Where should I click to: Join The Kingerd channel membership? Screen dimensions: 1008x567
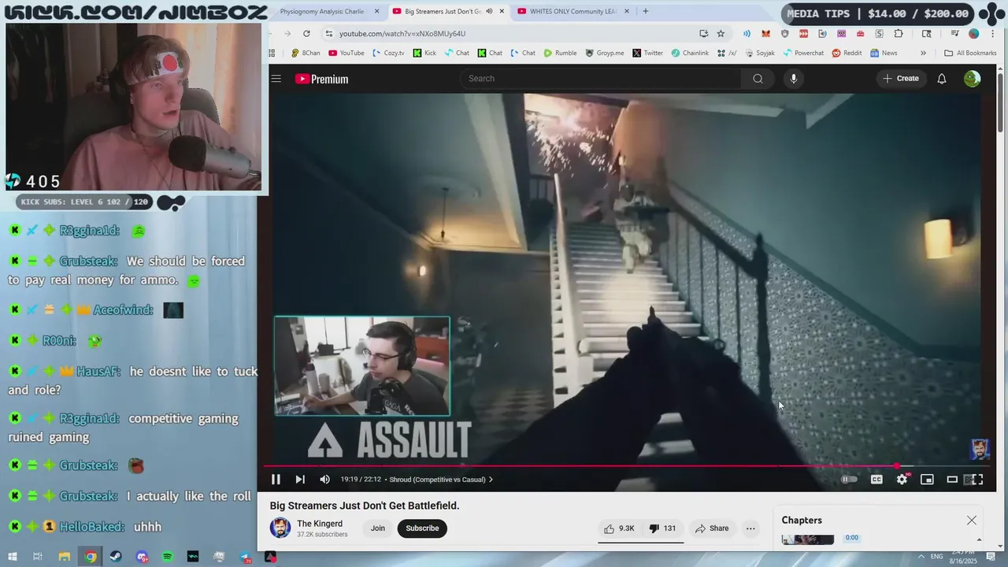(378, 528)
